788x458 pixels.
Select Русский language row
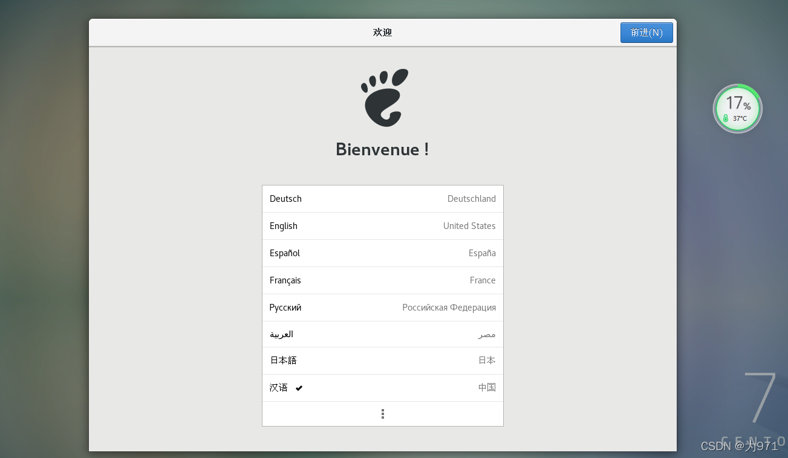(383, 308)
